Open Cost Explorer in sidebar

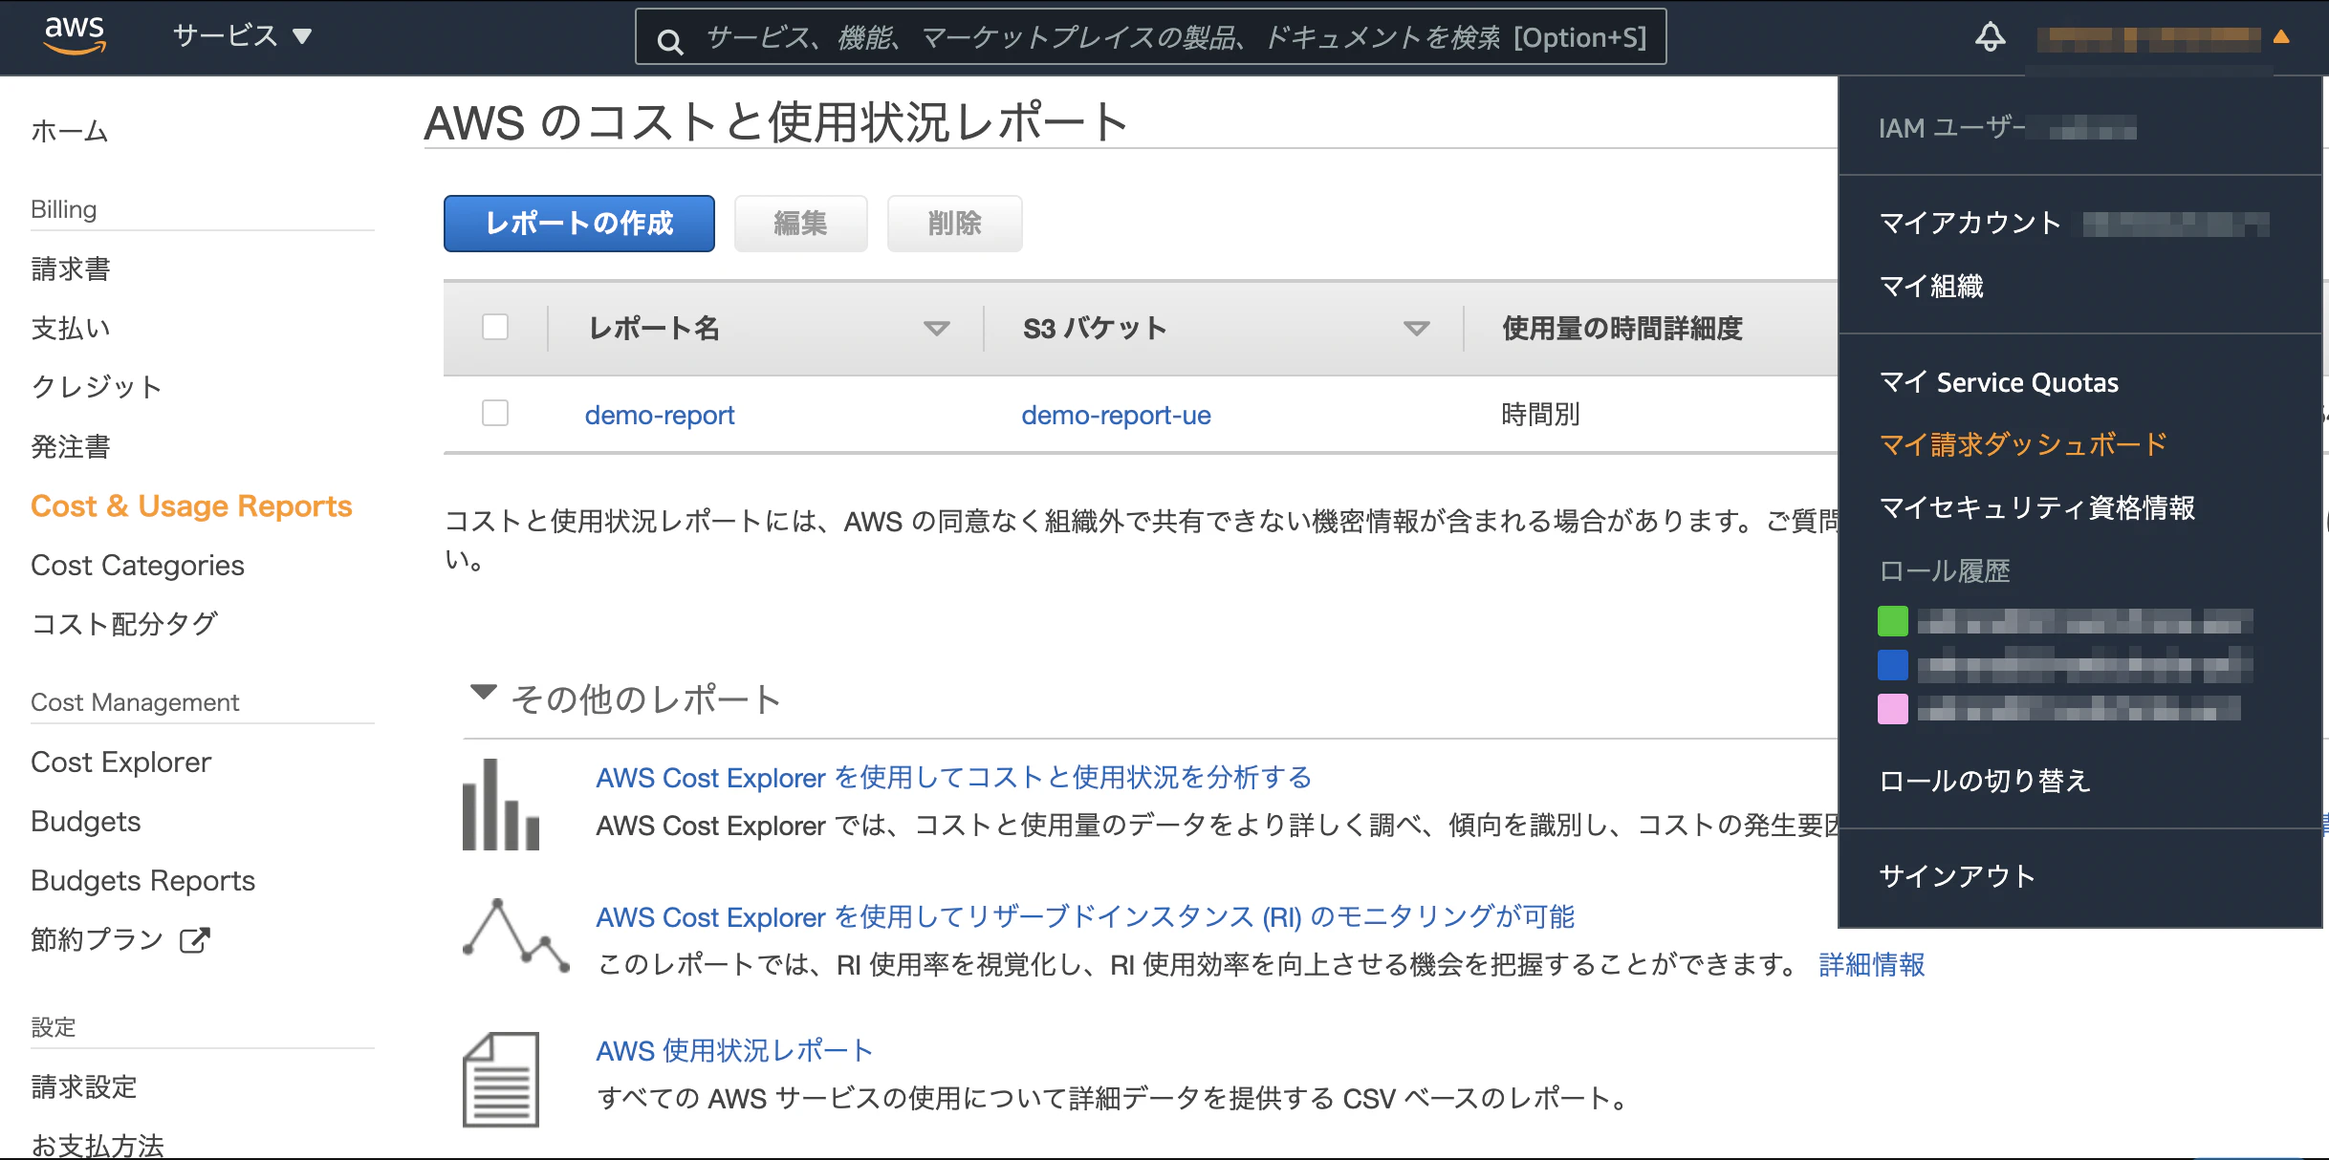[120, 763]
